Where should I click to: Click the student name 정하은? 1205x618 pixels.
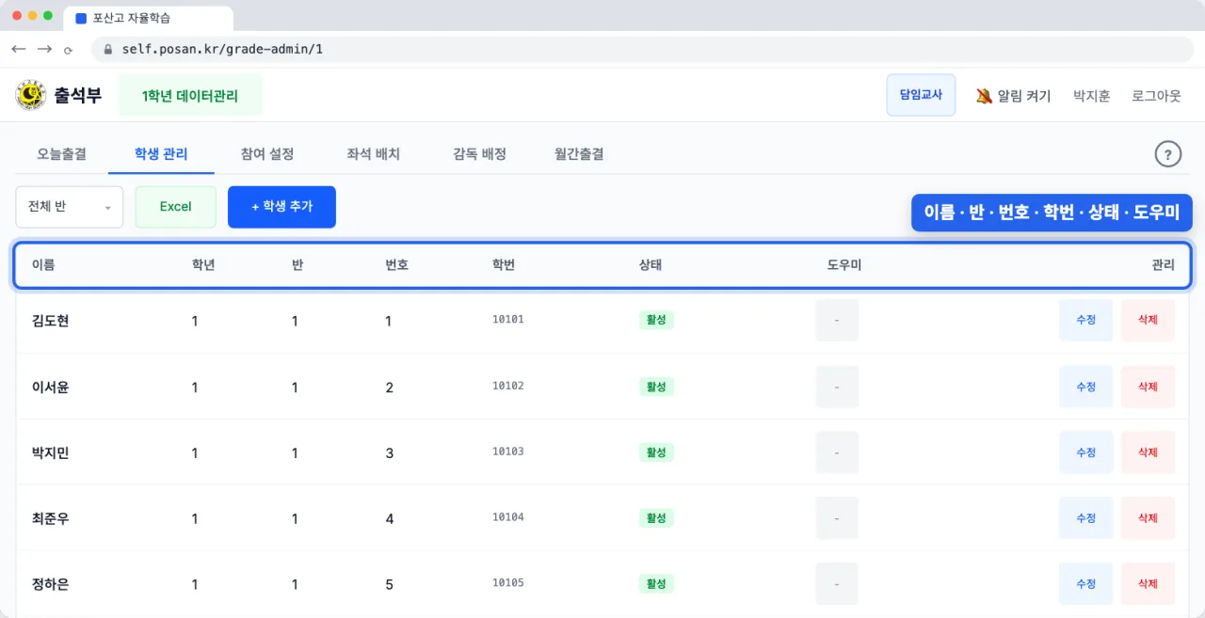pos(51,584)
